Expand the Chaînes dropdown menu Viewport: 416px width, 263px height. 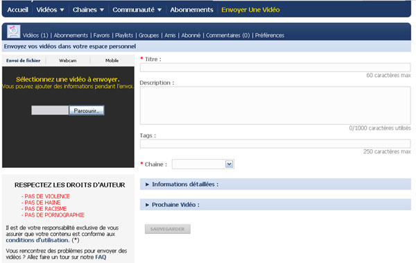[88, 10]
